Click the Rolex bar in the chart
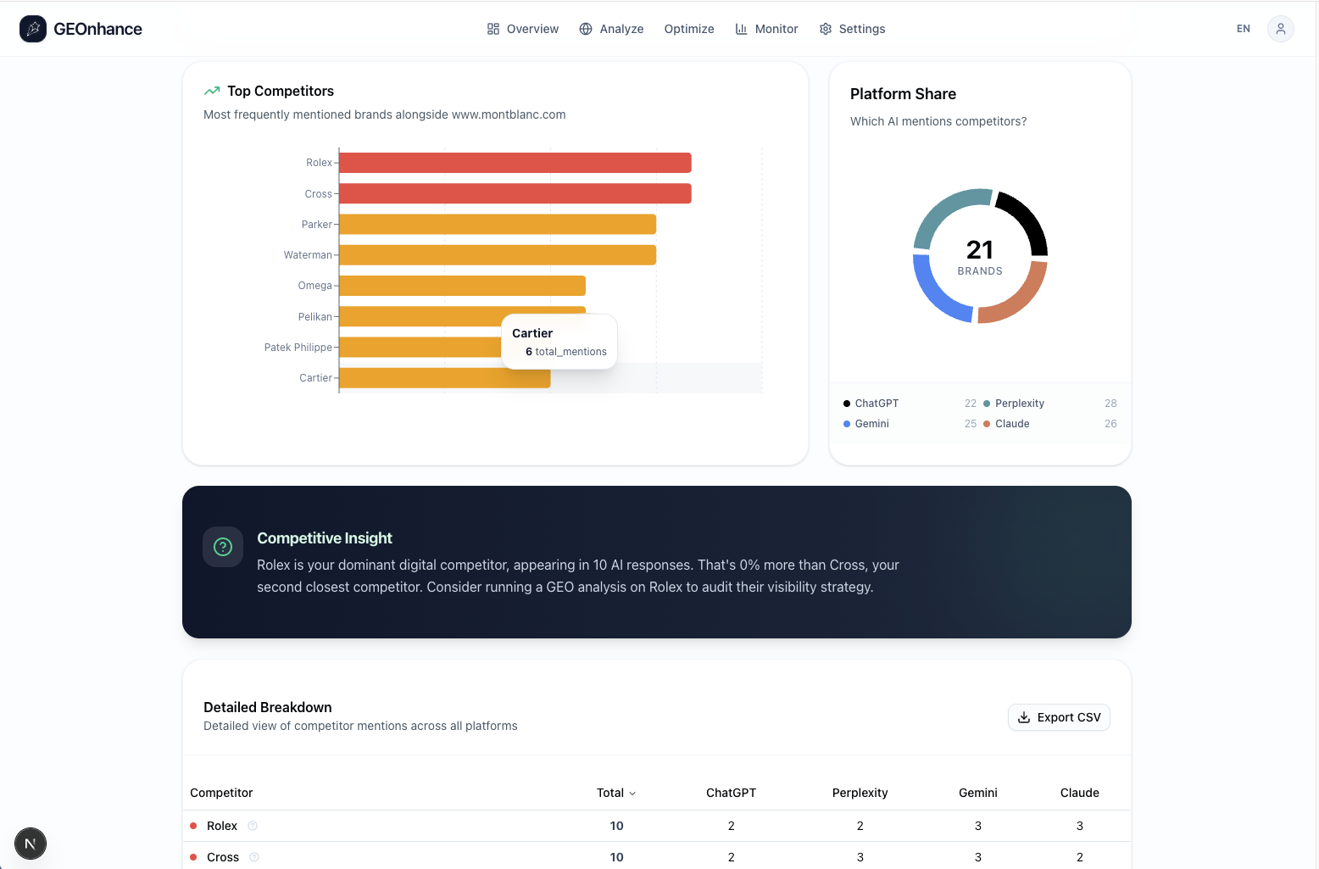The width and height of the screenshot is (1319, 869). tap(515, 163)
